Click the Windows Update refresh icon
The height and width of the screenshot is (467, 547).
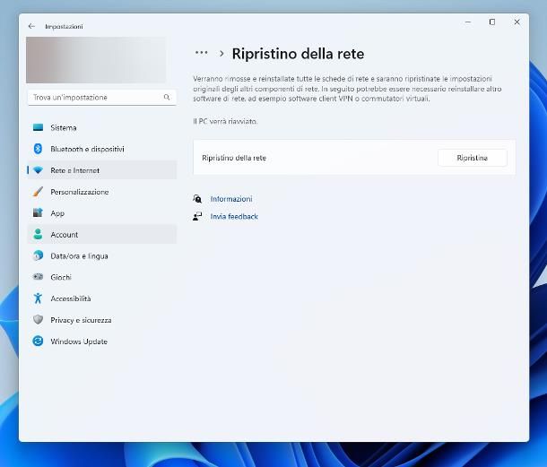pyautogui.click(x=38, y=342)
